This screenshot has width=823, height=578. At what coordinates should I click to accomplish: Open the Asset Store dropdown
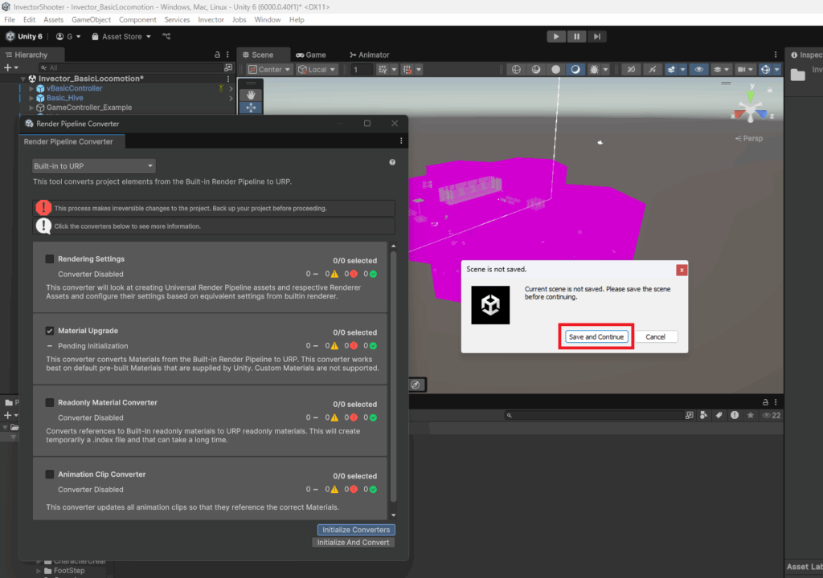pyautogui.click(x=121, y=36)
